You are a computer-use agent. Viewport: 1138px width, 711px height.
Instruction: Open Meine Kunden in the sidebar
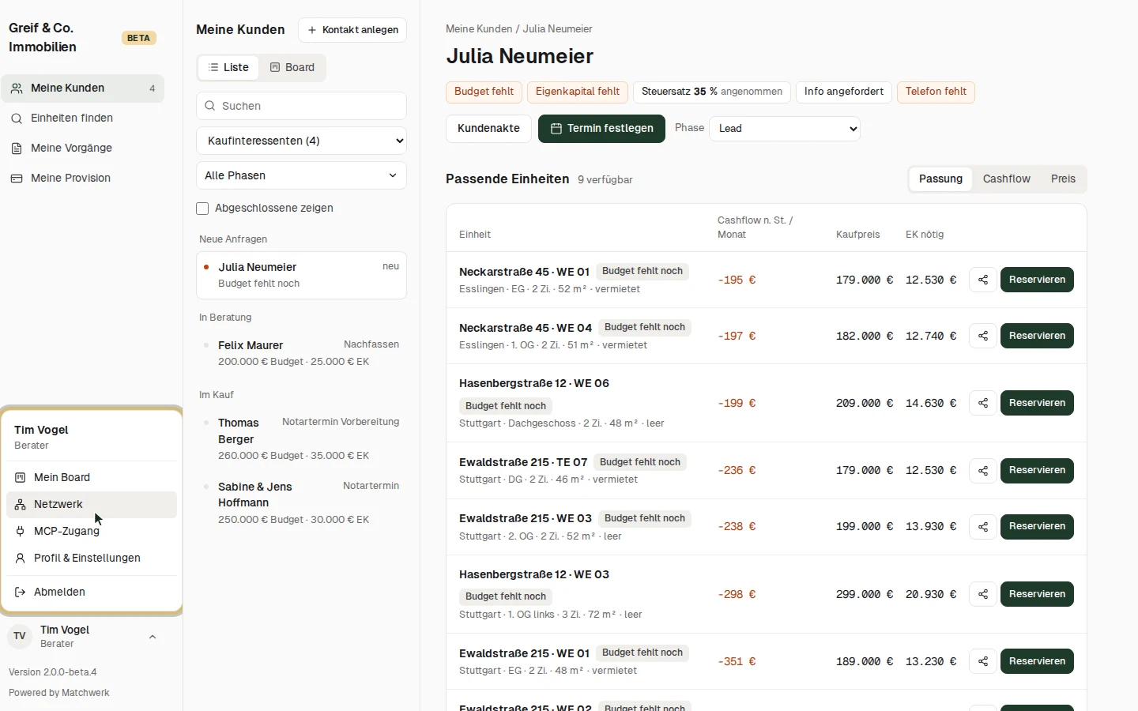(82, 88)
